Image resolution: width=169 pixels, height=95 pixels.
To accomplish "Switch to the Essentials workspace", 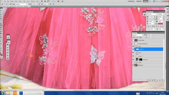I will click(131, 1).
